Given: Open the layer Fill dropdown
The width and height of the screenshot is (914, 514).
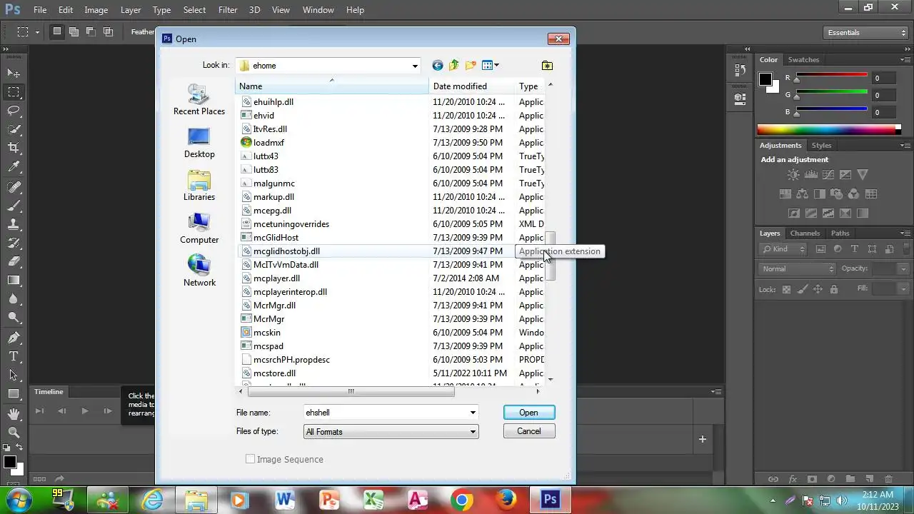Looking at the screenshot, I should (x=903, y=289).
